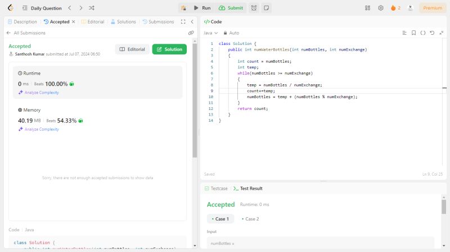Viewport: 450px width, 252px height.
Task: Select the Runtime stats card
Action: [x=97, y=83]
